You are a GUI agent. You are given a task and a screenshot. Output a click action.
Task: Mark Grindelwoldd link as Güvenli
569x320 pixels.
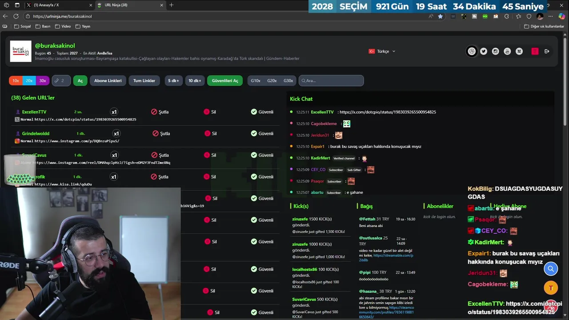point(262,133)
